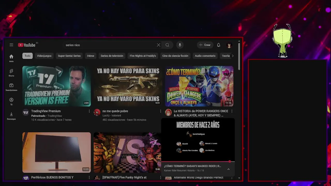This screenshot has height=186, width=331.
Task: Open the Power Rangers video channel avatar
Action: click(168, 112)
